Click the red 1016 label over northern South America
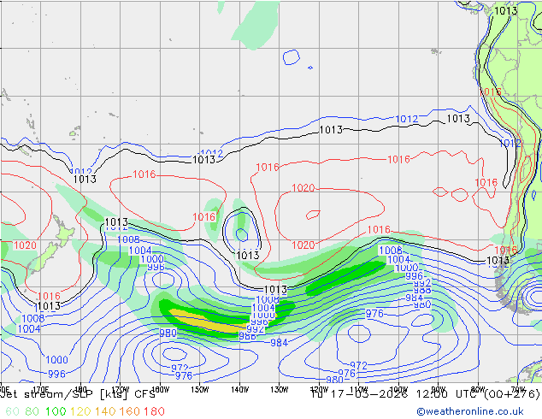Viewport: 542px width, 419px height. (490, 92)
